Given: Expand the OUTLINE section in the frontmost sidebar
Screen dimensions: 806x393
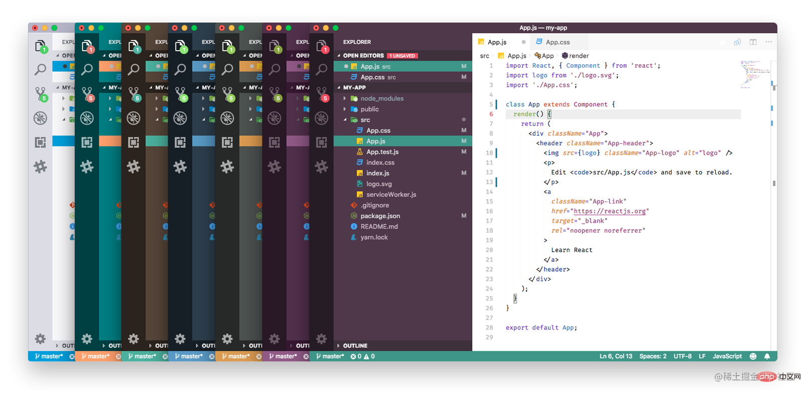Looking at the screenshot, I should coord(355,346).
